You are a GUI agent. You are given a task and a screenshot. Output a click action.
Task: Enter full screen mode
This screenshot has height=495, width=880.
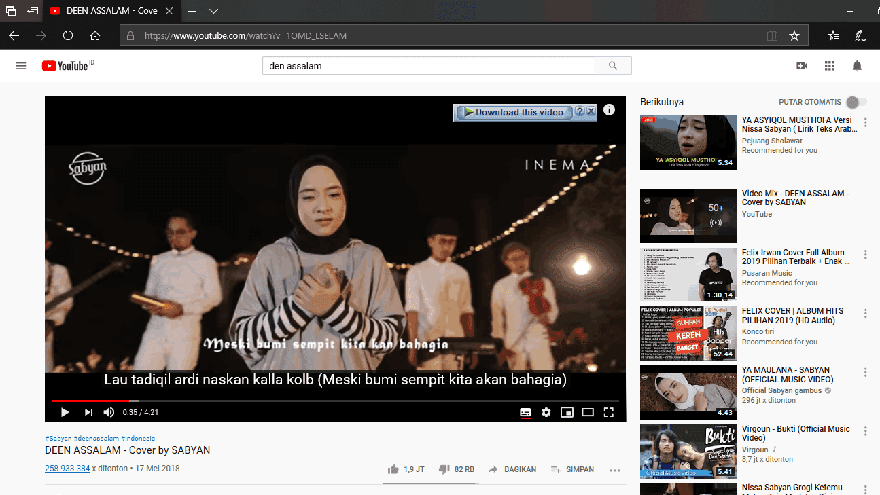point(609,412)
